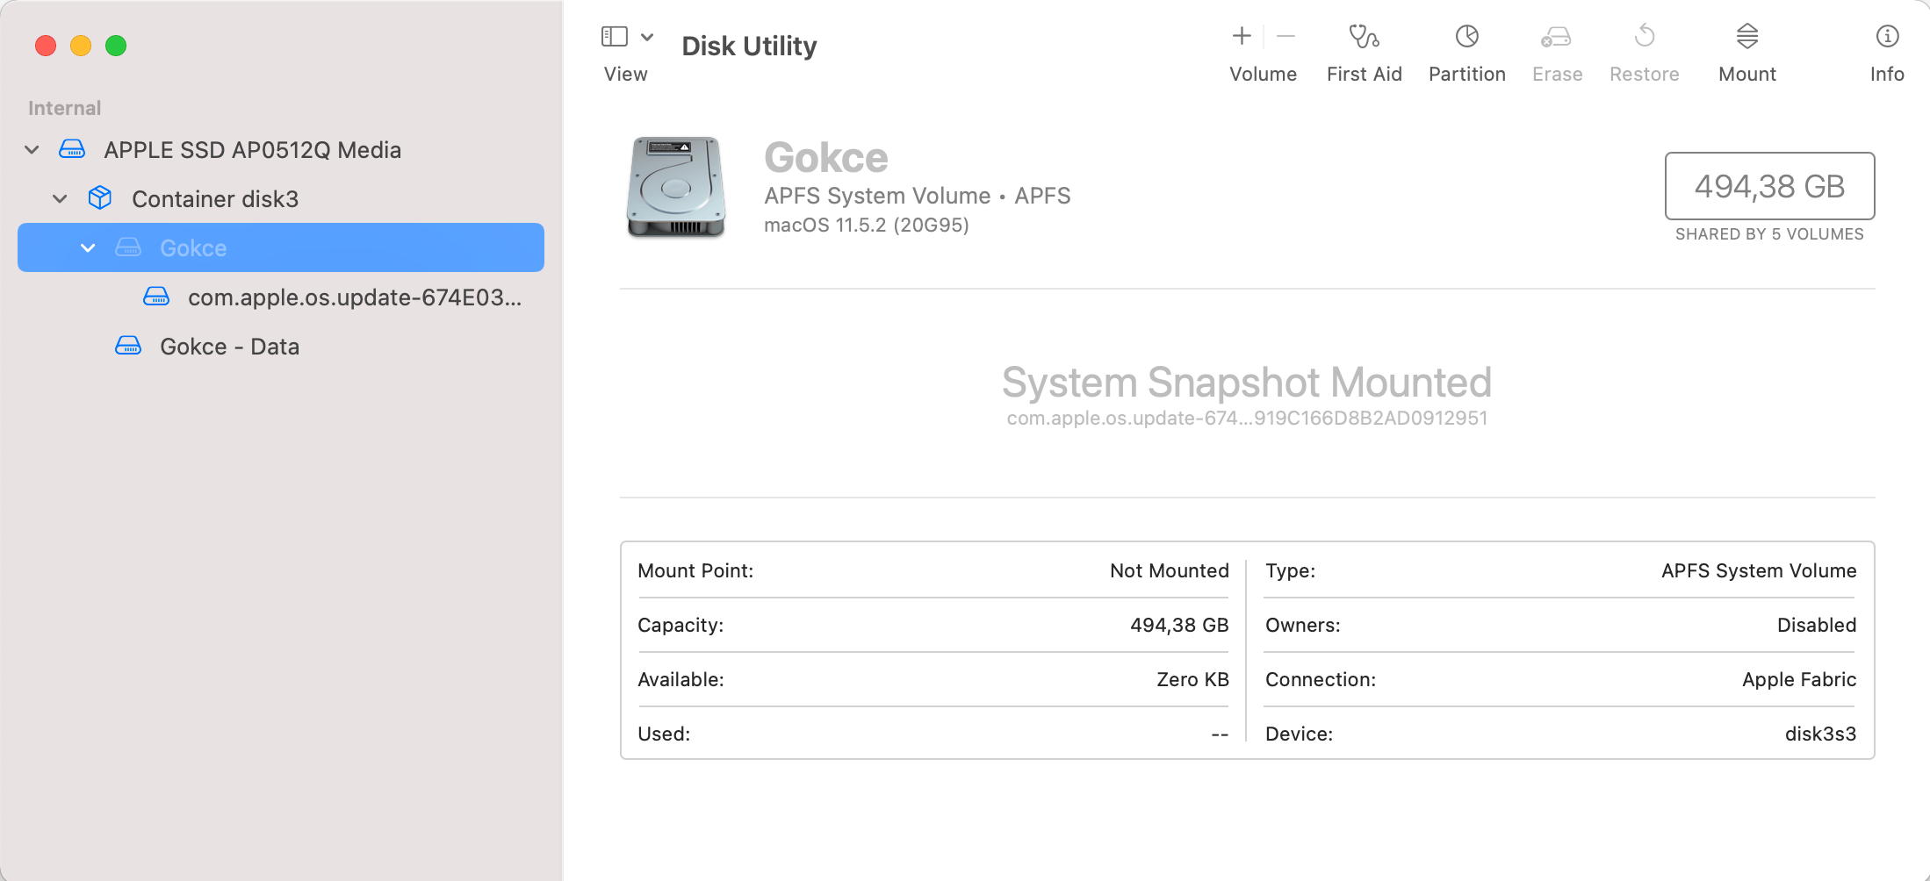Click the 494,38 GB capacity badge
This screenshot has width=1930, height=881.
[x=1769, y=186]
